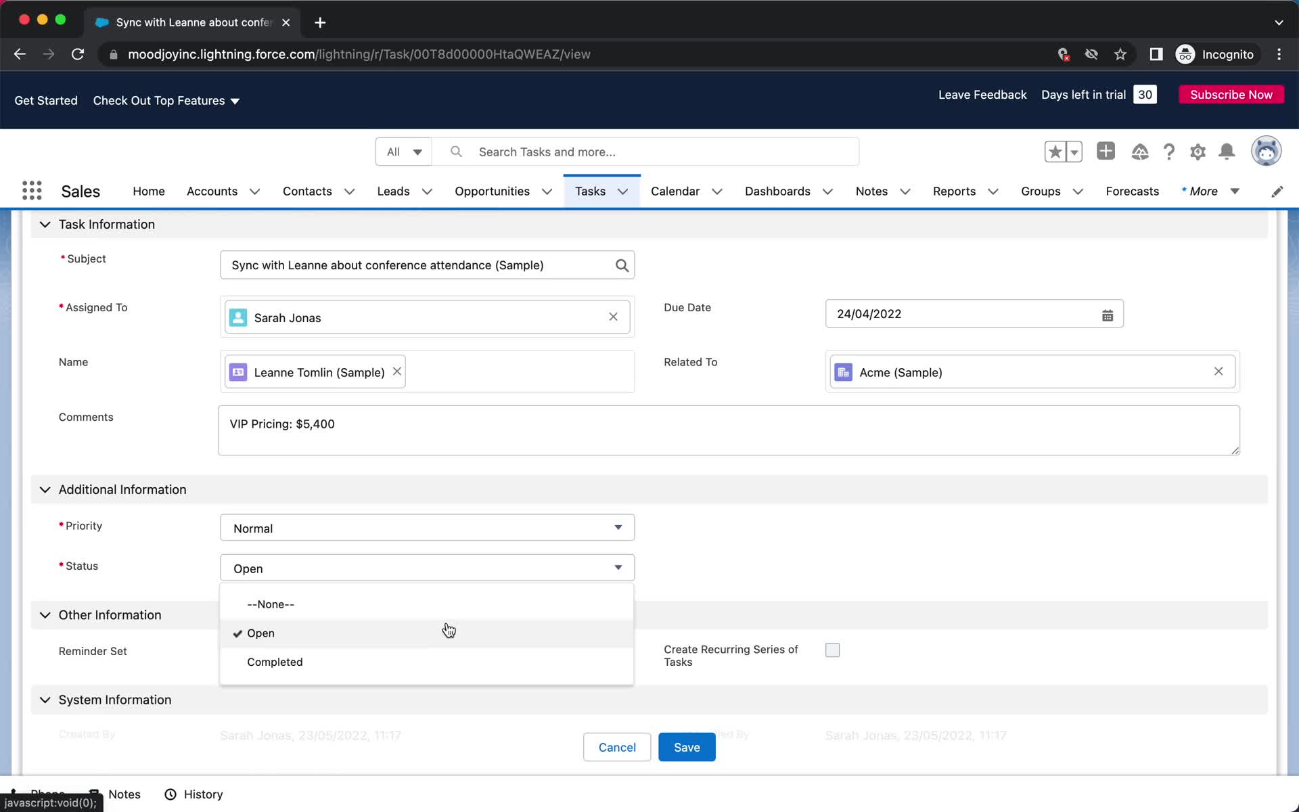Click Subscribe Now
The image size is (1299, 812).
click(1231, 95)
